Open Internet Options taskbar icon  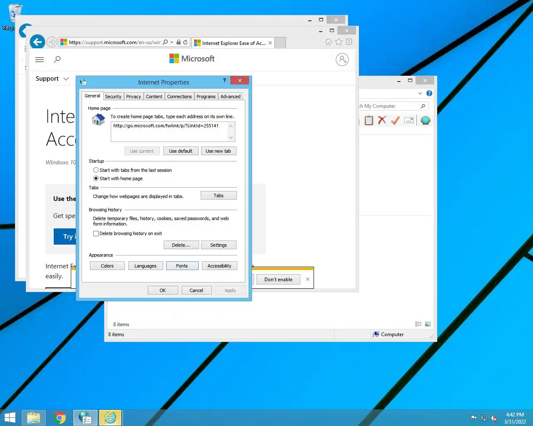(x=85, y=418)
